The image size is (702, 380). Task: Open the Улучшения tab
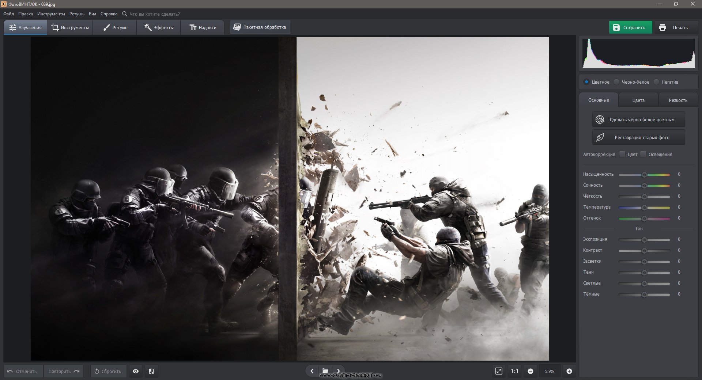25,27
